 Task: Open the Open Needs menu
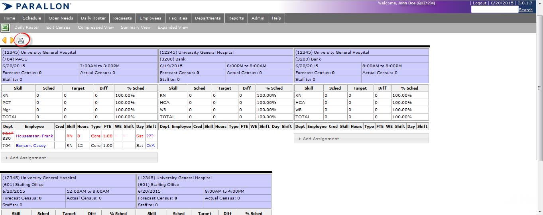click(61, 18)
